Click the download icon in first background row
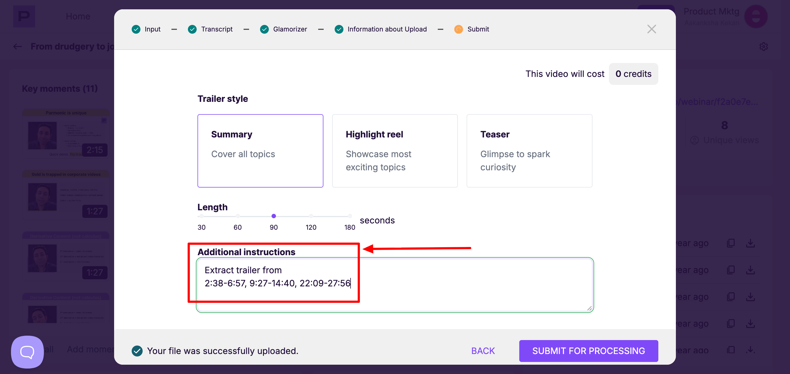Viewport: 790px width, 374px height. [751, 243]
